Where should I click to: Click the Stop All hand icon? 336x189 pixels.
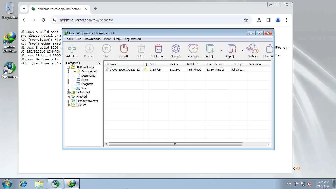point(124,49)
